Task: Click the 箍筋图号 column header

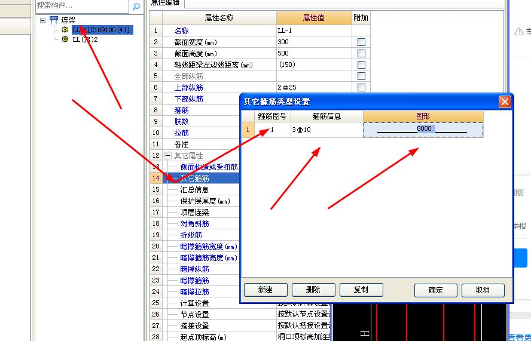Action: click(x=272, y=116)
